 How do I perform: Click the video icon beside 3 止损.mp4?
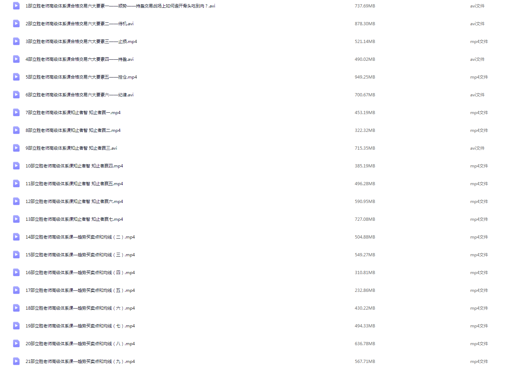(16, 41)
